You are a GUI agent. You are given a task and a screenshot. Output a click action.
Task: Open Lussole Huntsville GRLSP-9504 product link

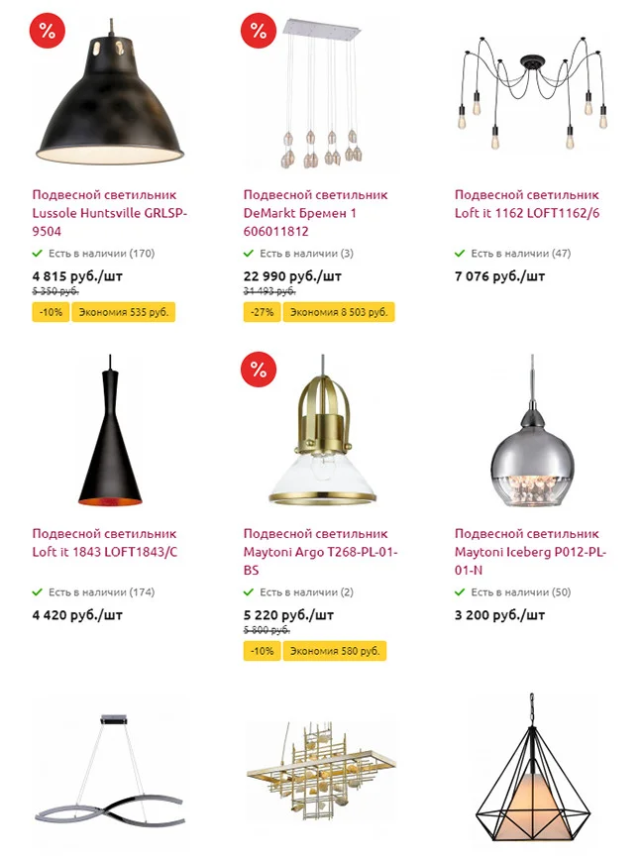110,213
